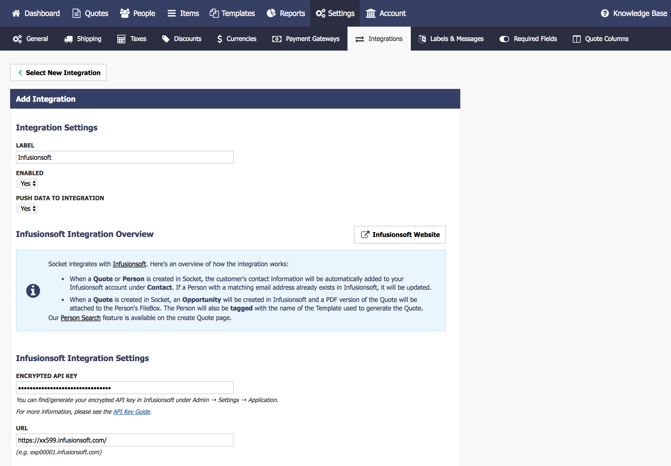Click the Required Fields toggle icon
Screen dimensions: 671x466
click(504, 39)
